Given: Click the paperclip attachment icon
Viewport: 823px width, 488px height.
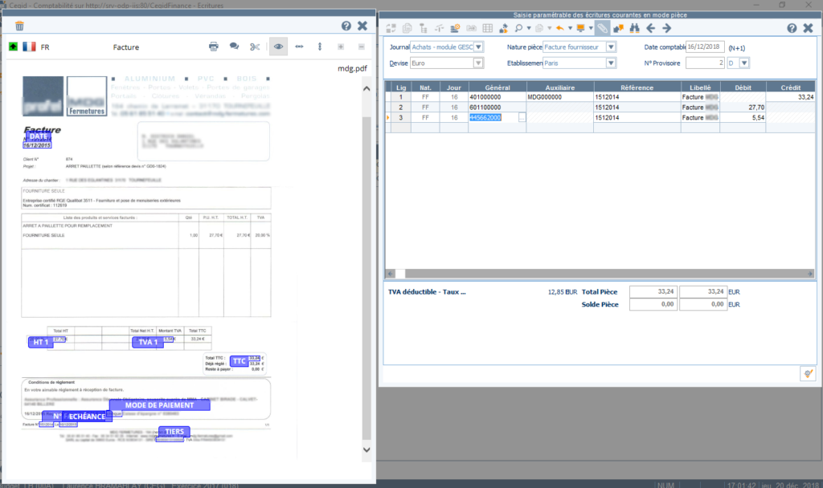Looking at the screenshot, I should point(601,28).
